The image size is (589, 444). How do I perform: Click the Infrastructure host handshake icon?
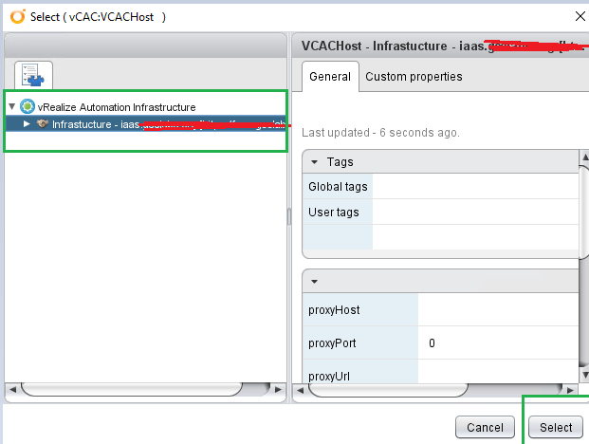[x=42, y=124]
